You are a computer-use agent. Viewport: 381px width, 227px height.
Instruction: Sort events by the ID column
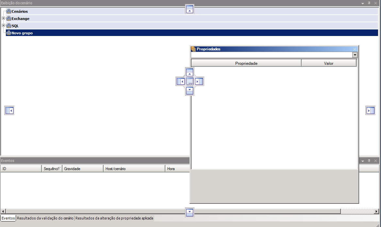tap(21, 168)
